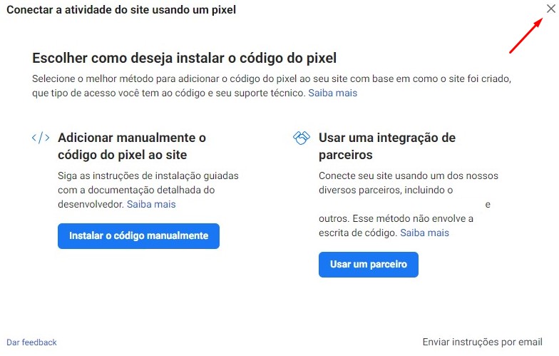This screenshot has height=356, width=559.
Task: Select 'Enviar instruções por email'
Action: pyautogui.click(x=482, y=342)
